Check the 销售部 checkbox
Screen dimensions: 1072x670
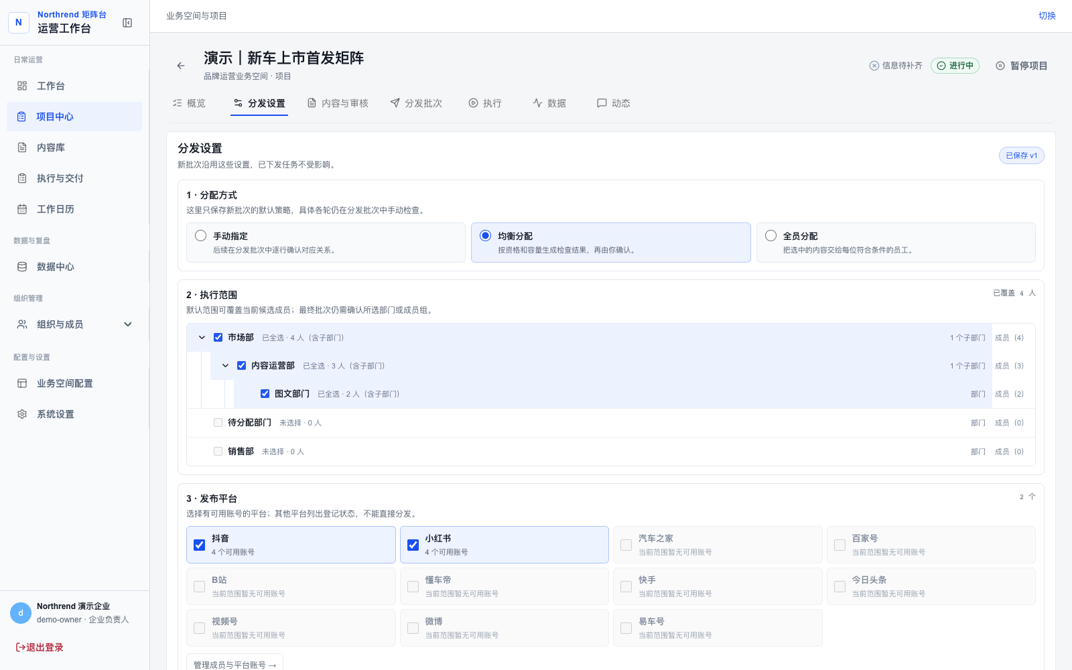coord(218,452)
